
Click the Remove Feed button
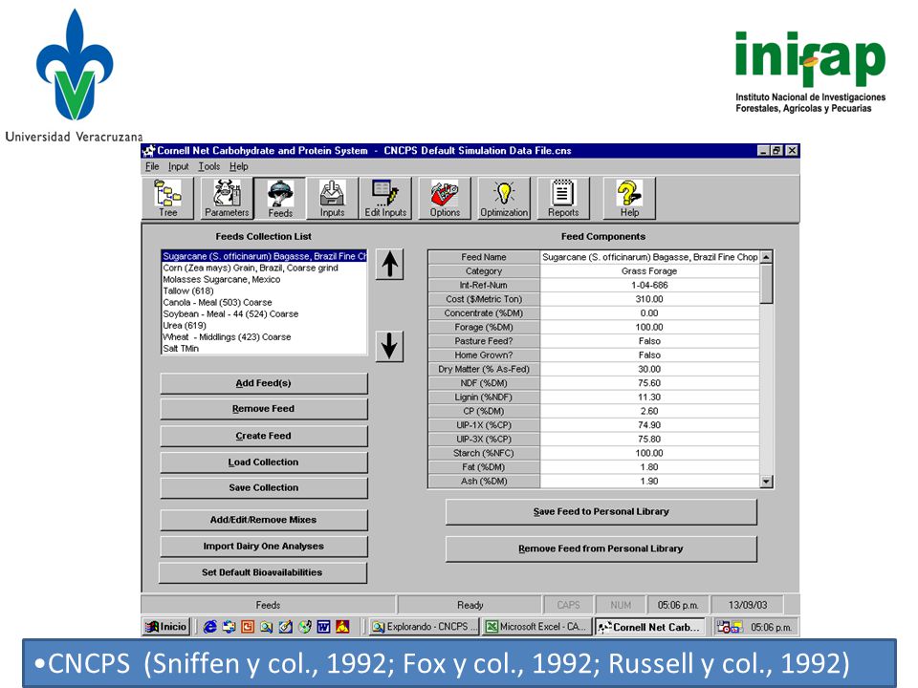pos(264,409)
